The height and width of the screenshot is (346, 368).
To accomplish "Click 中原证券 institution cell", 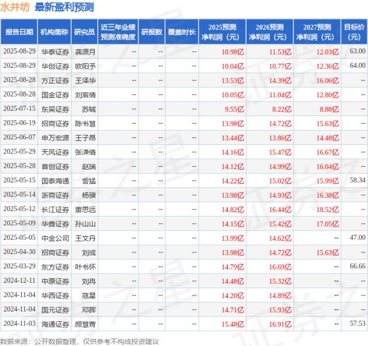I will (x=55, y=281).
